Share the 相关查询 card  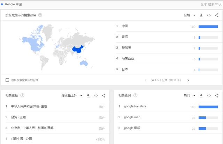(x=216, y=95)
